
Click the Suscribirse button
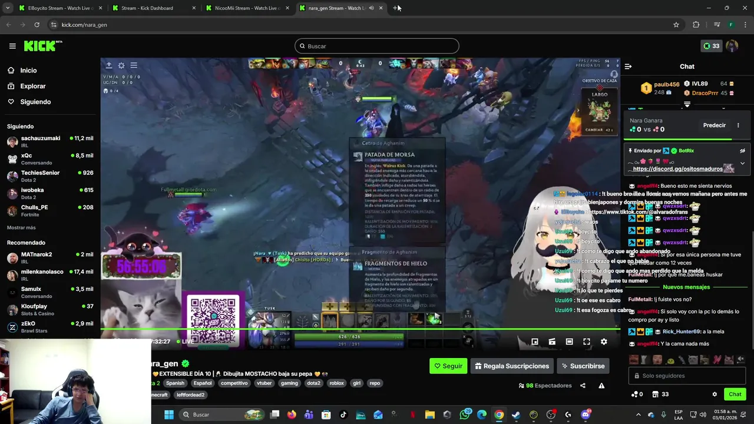tap(582, 366)
